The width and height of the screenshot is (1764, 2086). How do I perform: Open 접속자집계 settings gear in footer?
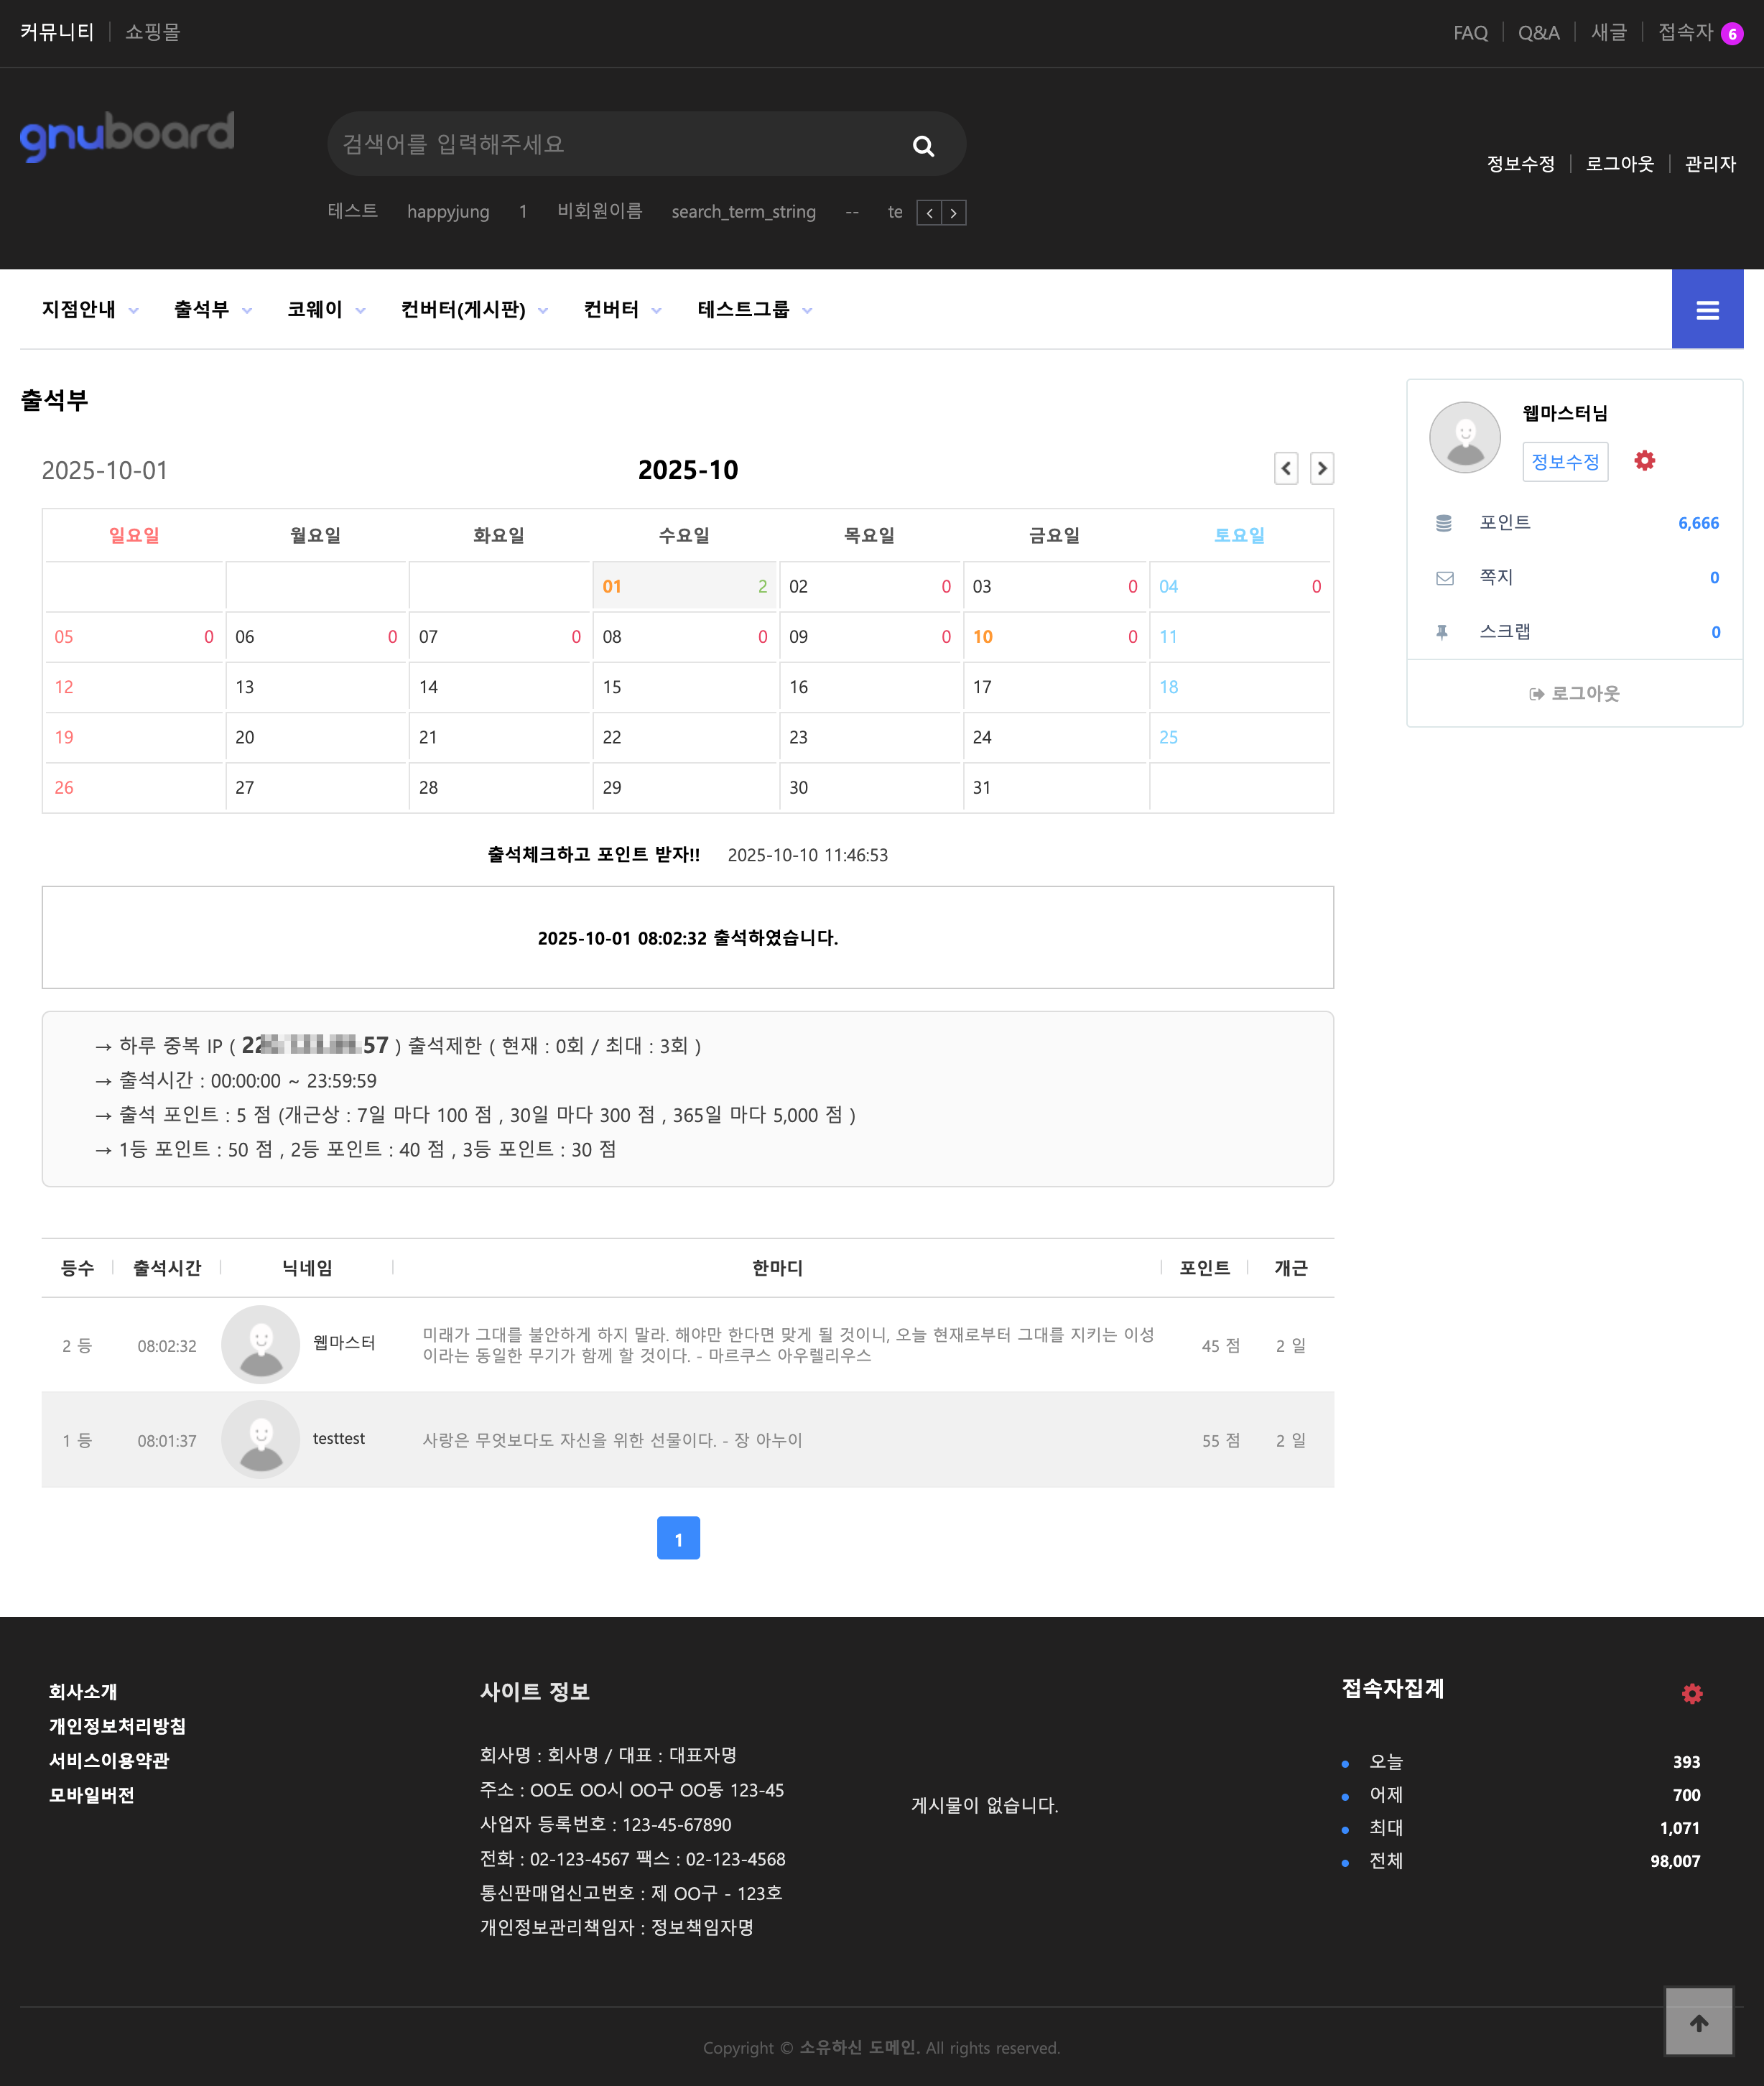[1692, 1693]
